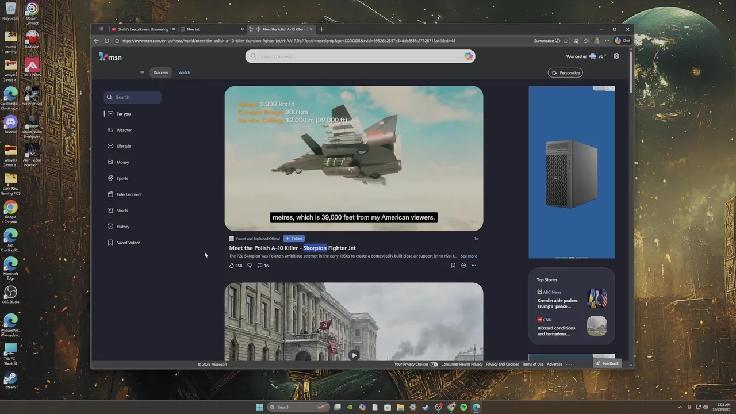Open Edge Copilot Chat button
This screenshot has width=736, height=414.
(622, 41)
